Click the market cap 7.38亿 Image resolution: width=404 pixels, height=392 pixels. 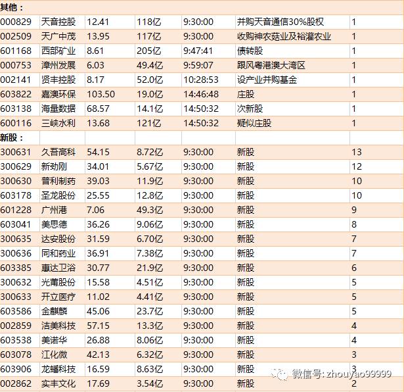pyautogui.click(x=150, y=253)
